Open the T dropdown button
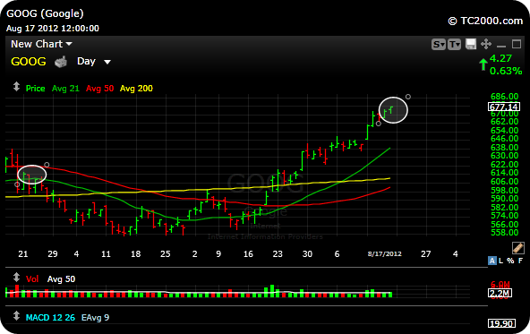Screen dimensions: 530x334 coord(454,44)
